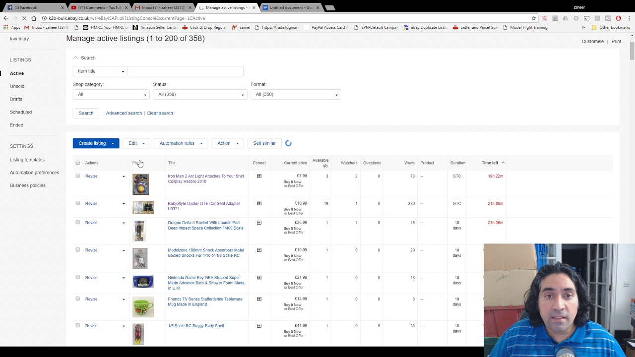
Task: Open Automation preferences in sidebar
Action: click(x=34, y=173)
